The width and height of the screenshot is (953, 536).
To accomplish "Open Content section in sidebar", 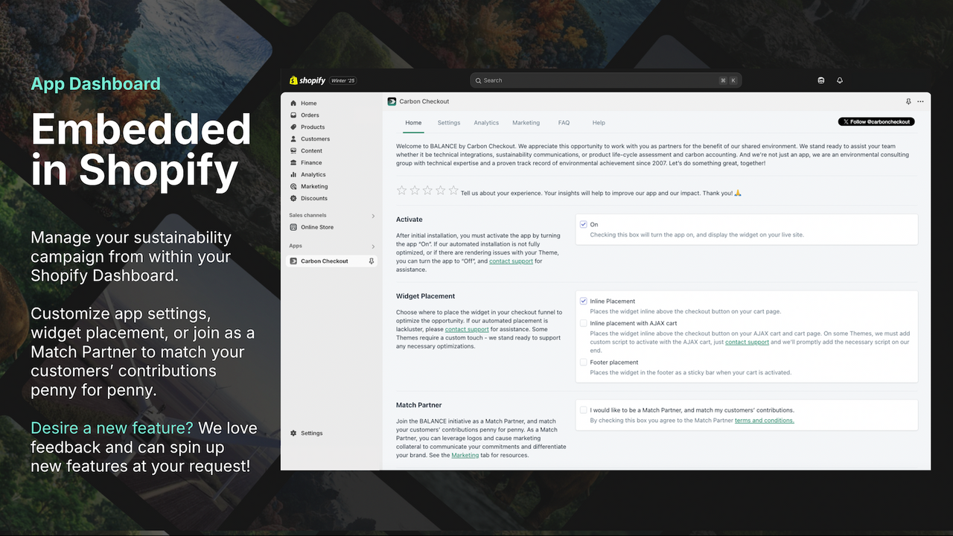I will (311, 151).
